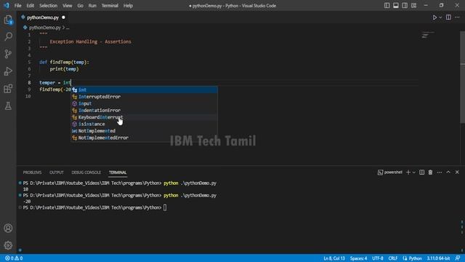Choose 'KeyboardInterrupt' autocomplete suggestion
The width and height of the screenshot is (465, 262).
tap(144, 117)
